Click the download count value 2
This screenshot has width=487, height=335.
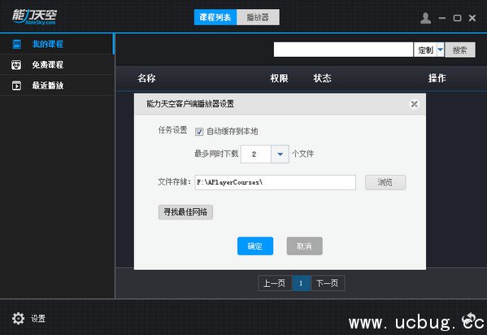pyautogui.click(x=255, y=154)
